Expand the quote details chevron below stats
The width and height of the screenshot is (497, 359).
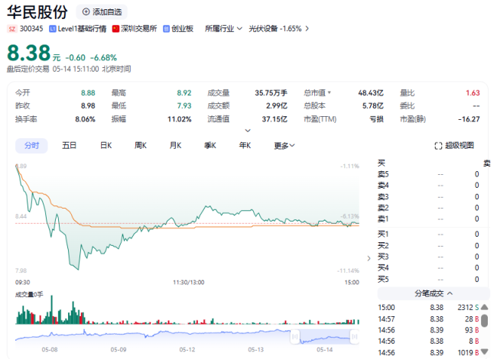pos(247,131)
